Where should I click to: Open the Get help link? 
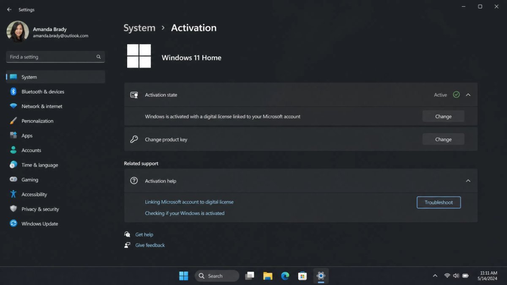pos(144,235)
